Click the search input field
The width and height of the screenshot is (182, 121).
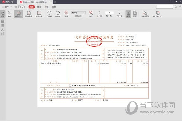pos(165,7)
